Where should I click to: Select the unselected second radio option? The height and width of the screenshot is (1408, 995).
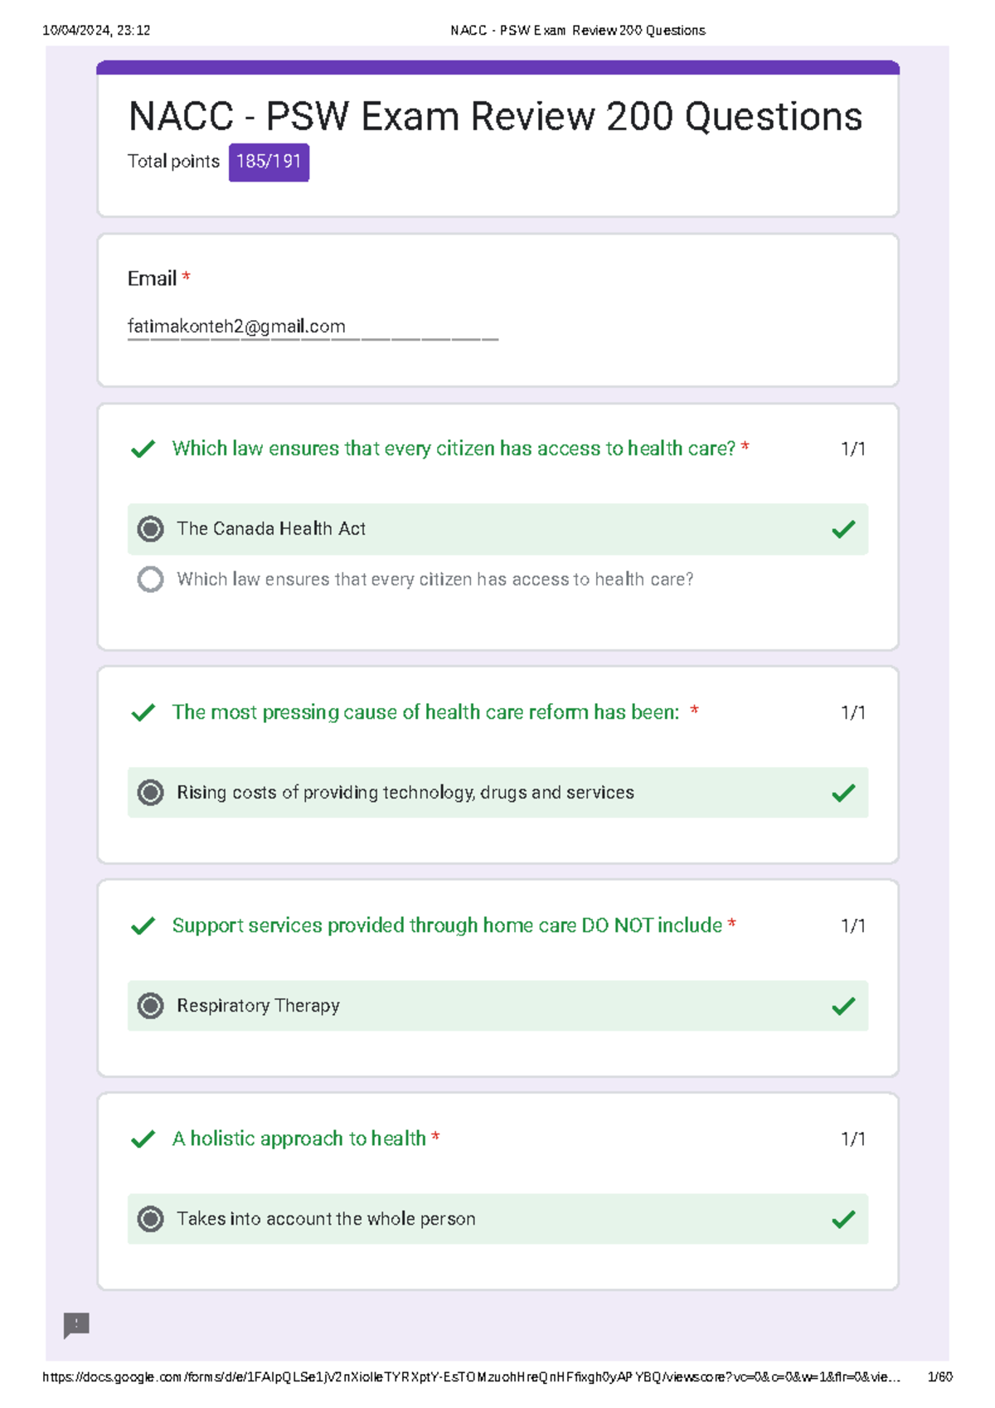point(150,579)
